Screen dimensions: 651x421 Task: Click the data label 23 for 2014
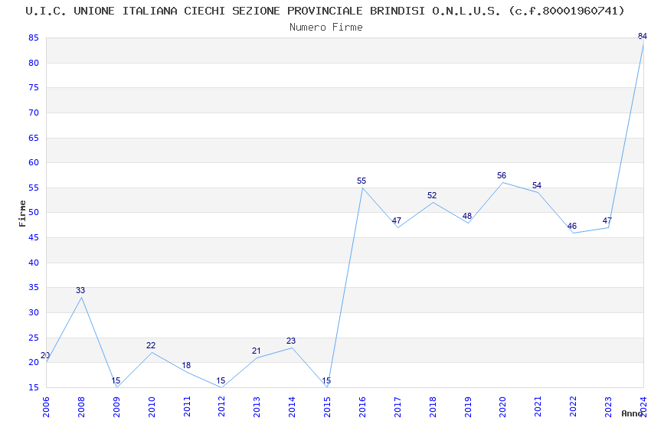coord(291,341)
